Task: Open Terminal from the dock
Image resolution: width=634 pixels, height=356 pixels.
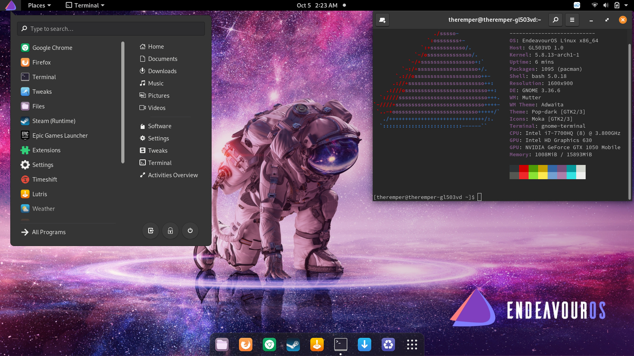Action: (341, 345)
